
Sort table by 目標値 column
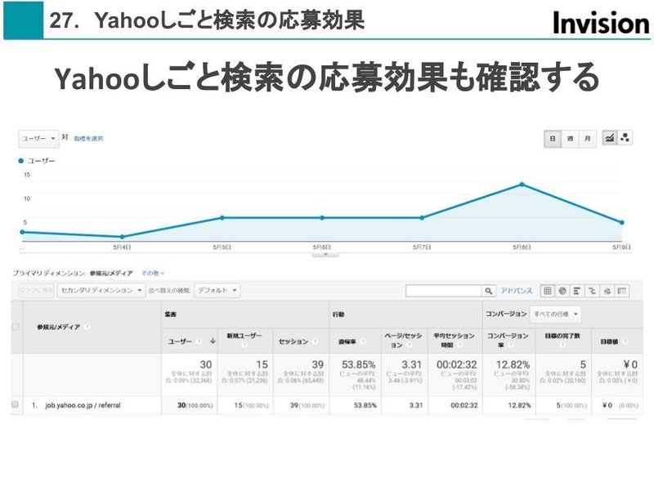tap(609, 341)
